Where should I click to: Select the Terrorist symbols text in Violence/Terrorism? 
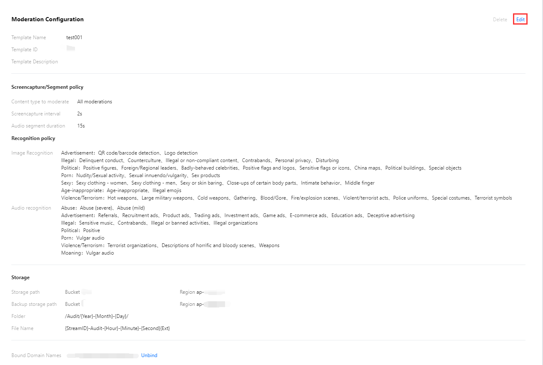point(493,198)
